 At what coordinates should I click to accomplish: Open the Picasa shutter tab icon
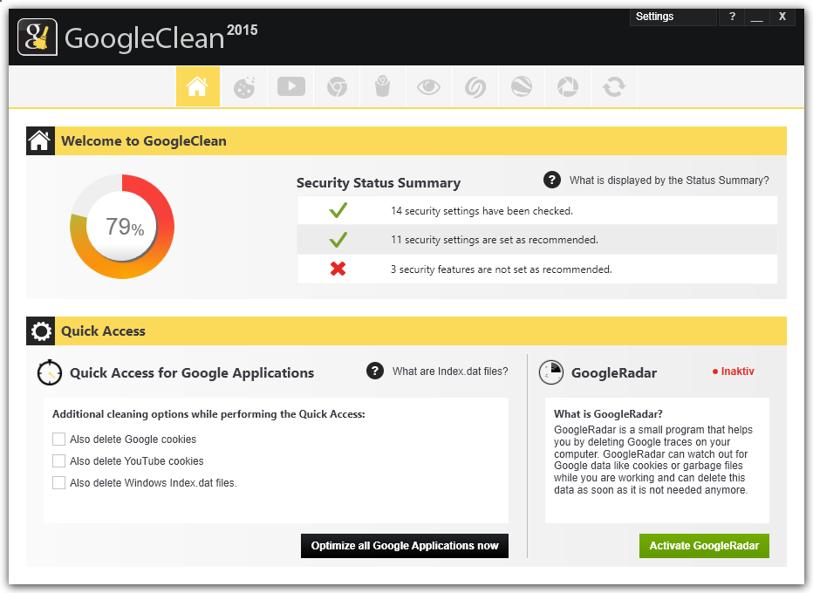[567, 86]
